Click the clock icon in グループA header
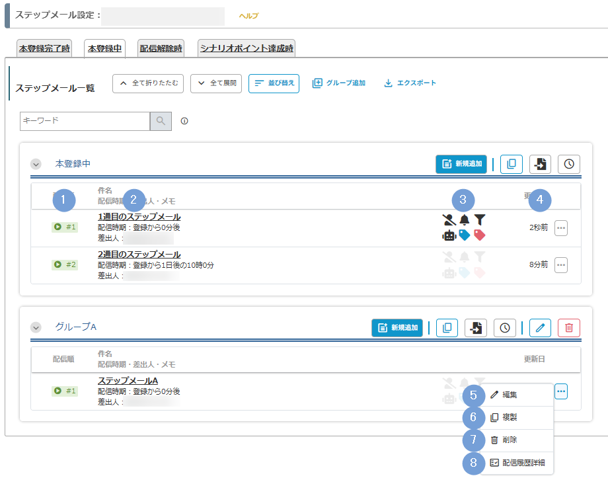This screenshot has width=608, height=480. 505,327
